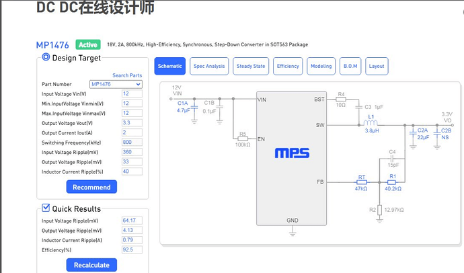Select the R5 100kΩ resistor symbol

click(x=243, y=139)
